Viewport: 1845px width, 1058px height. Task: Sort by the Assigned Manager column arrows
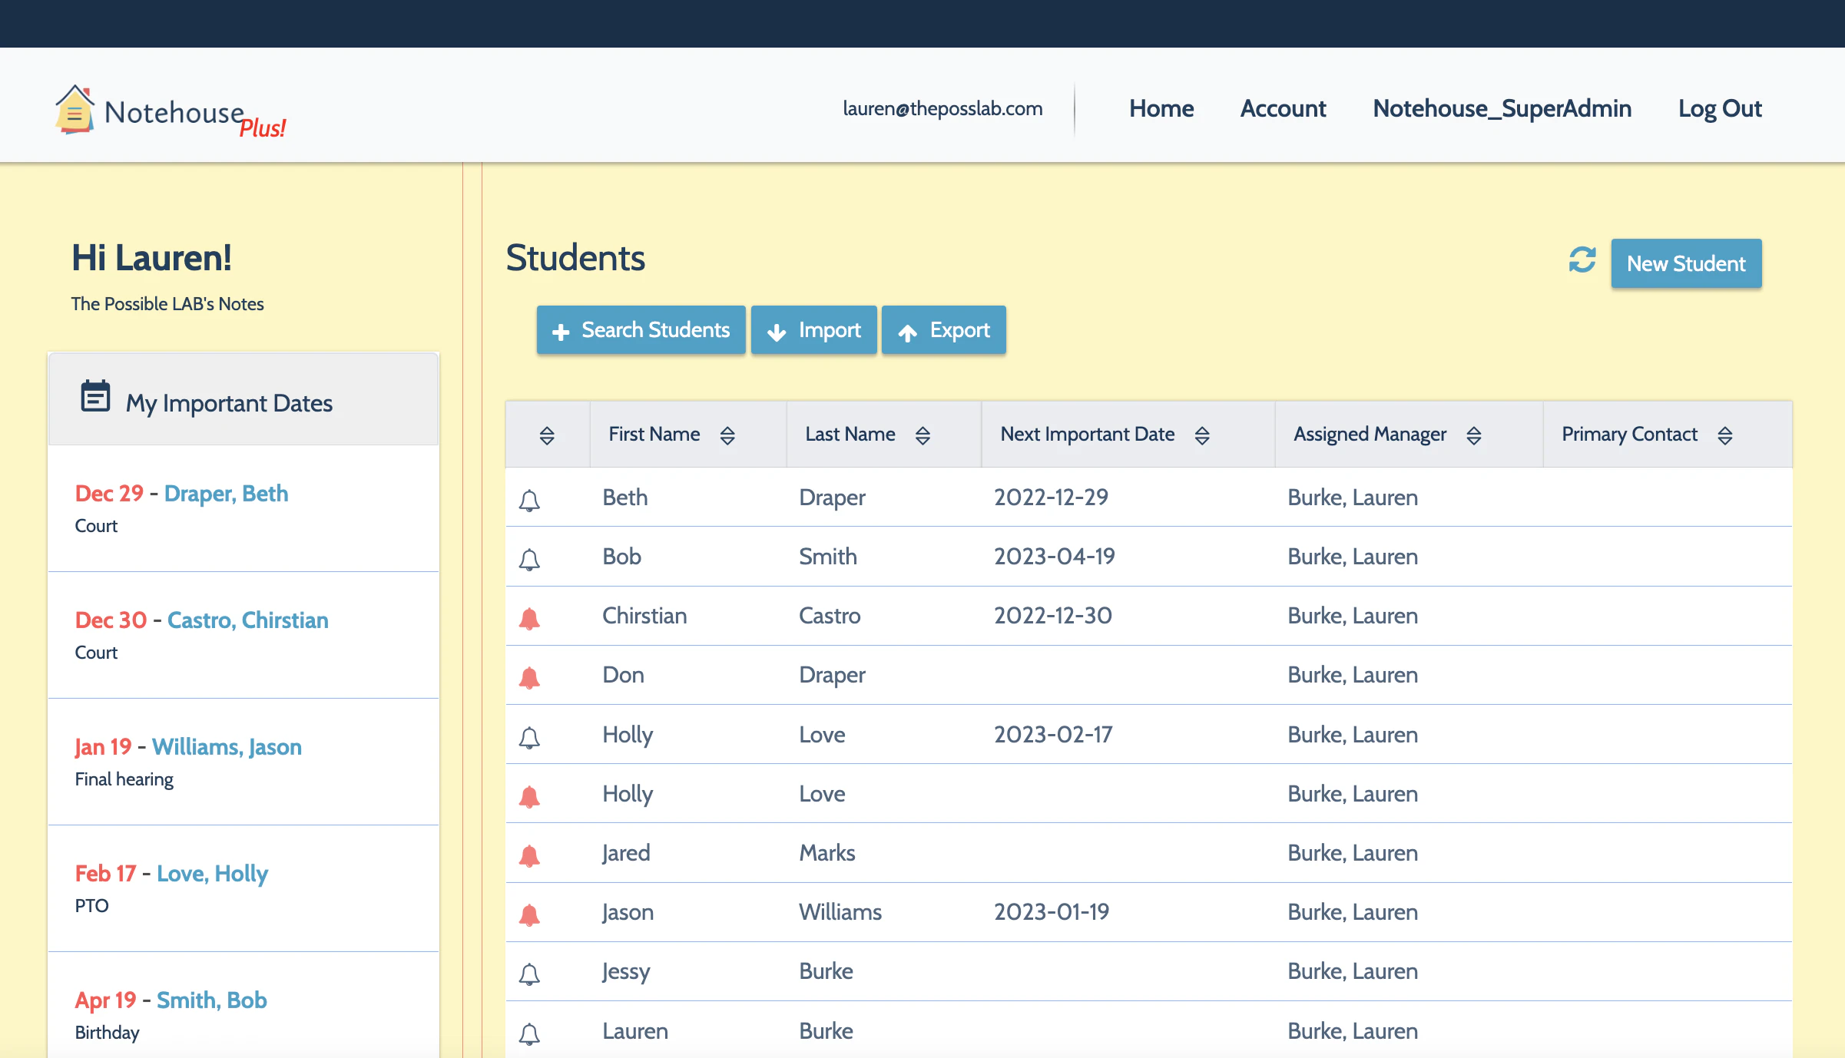[1473, 435]
